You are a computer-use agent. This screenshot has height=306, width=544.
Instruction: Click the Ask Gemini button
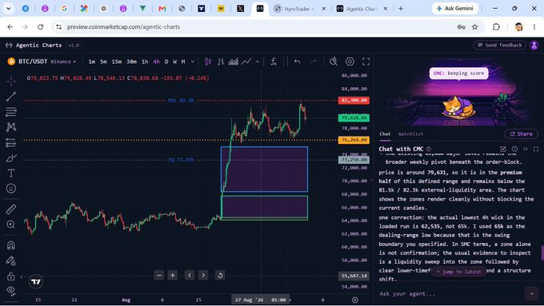click(455, 8)
